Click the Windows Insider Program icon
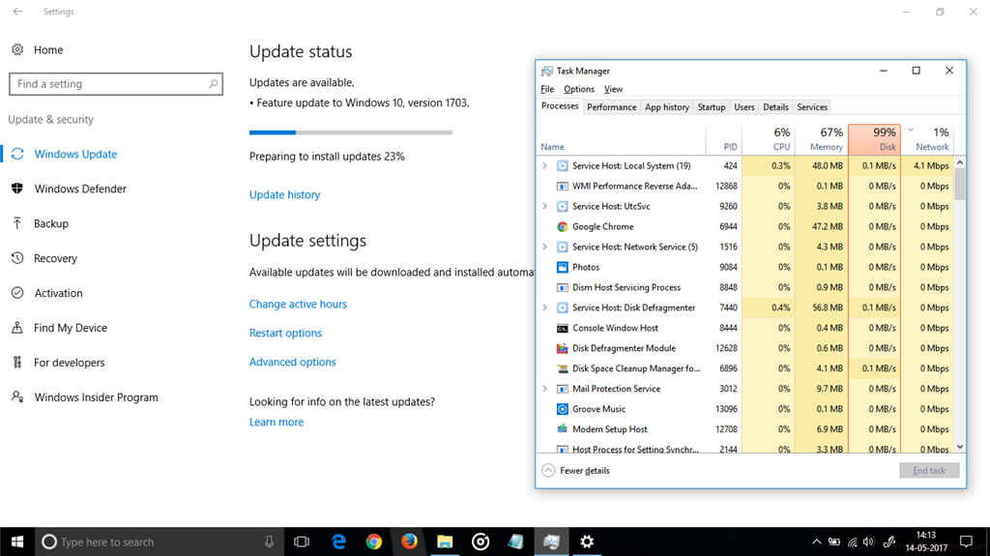 pyautogui.click(x=17, y=396)
